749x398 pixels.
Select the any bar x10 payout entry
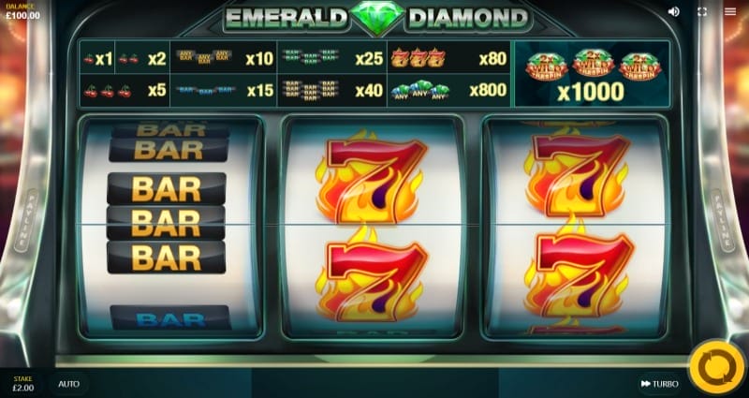pos(223,58)
